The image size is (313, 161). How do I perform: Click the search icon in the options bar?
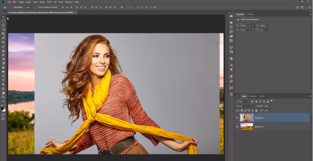point(298,7)
